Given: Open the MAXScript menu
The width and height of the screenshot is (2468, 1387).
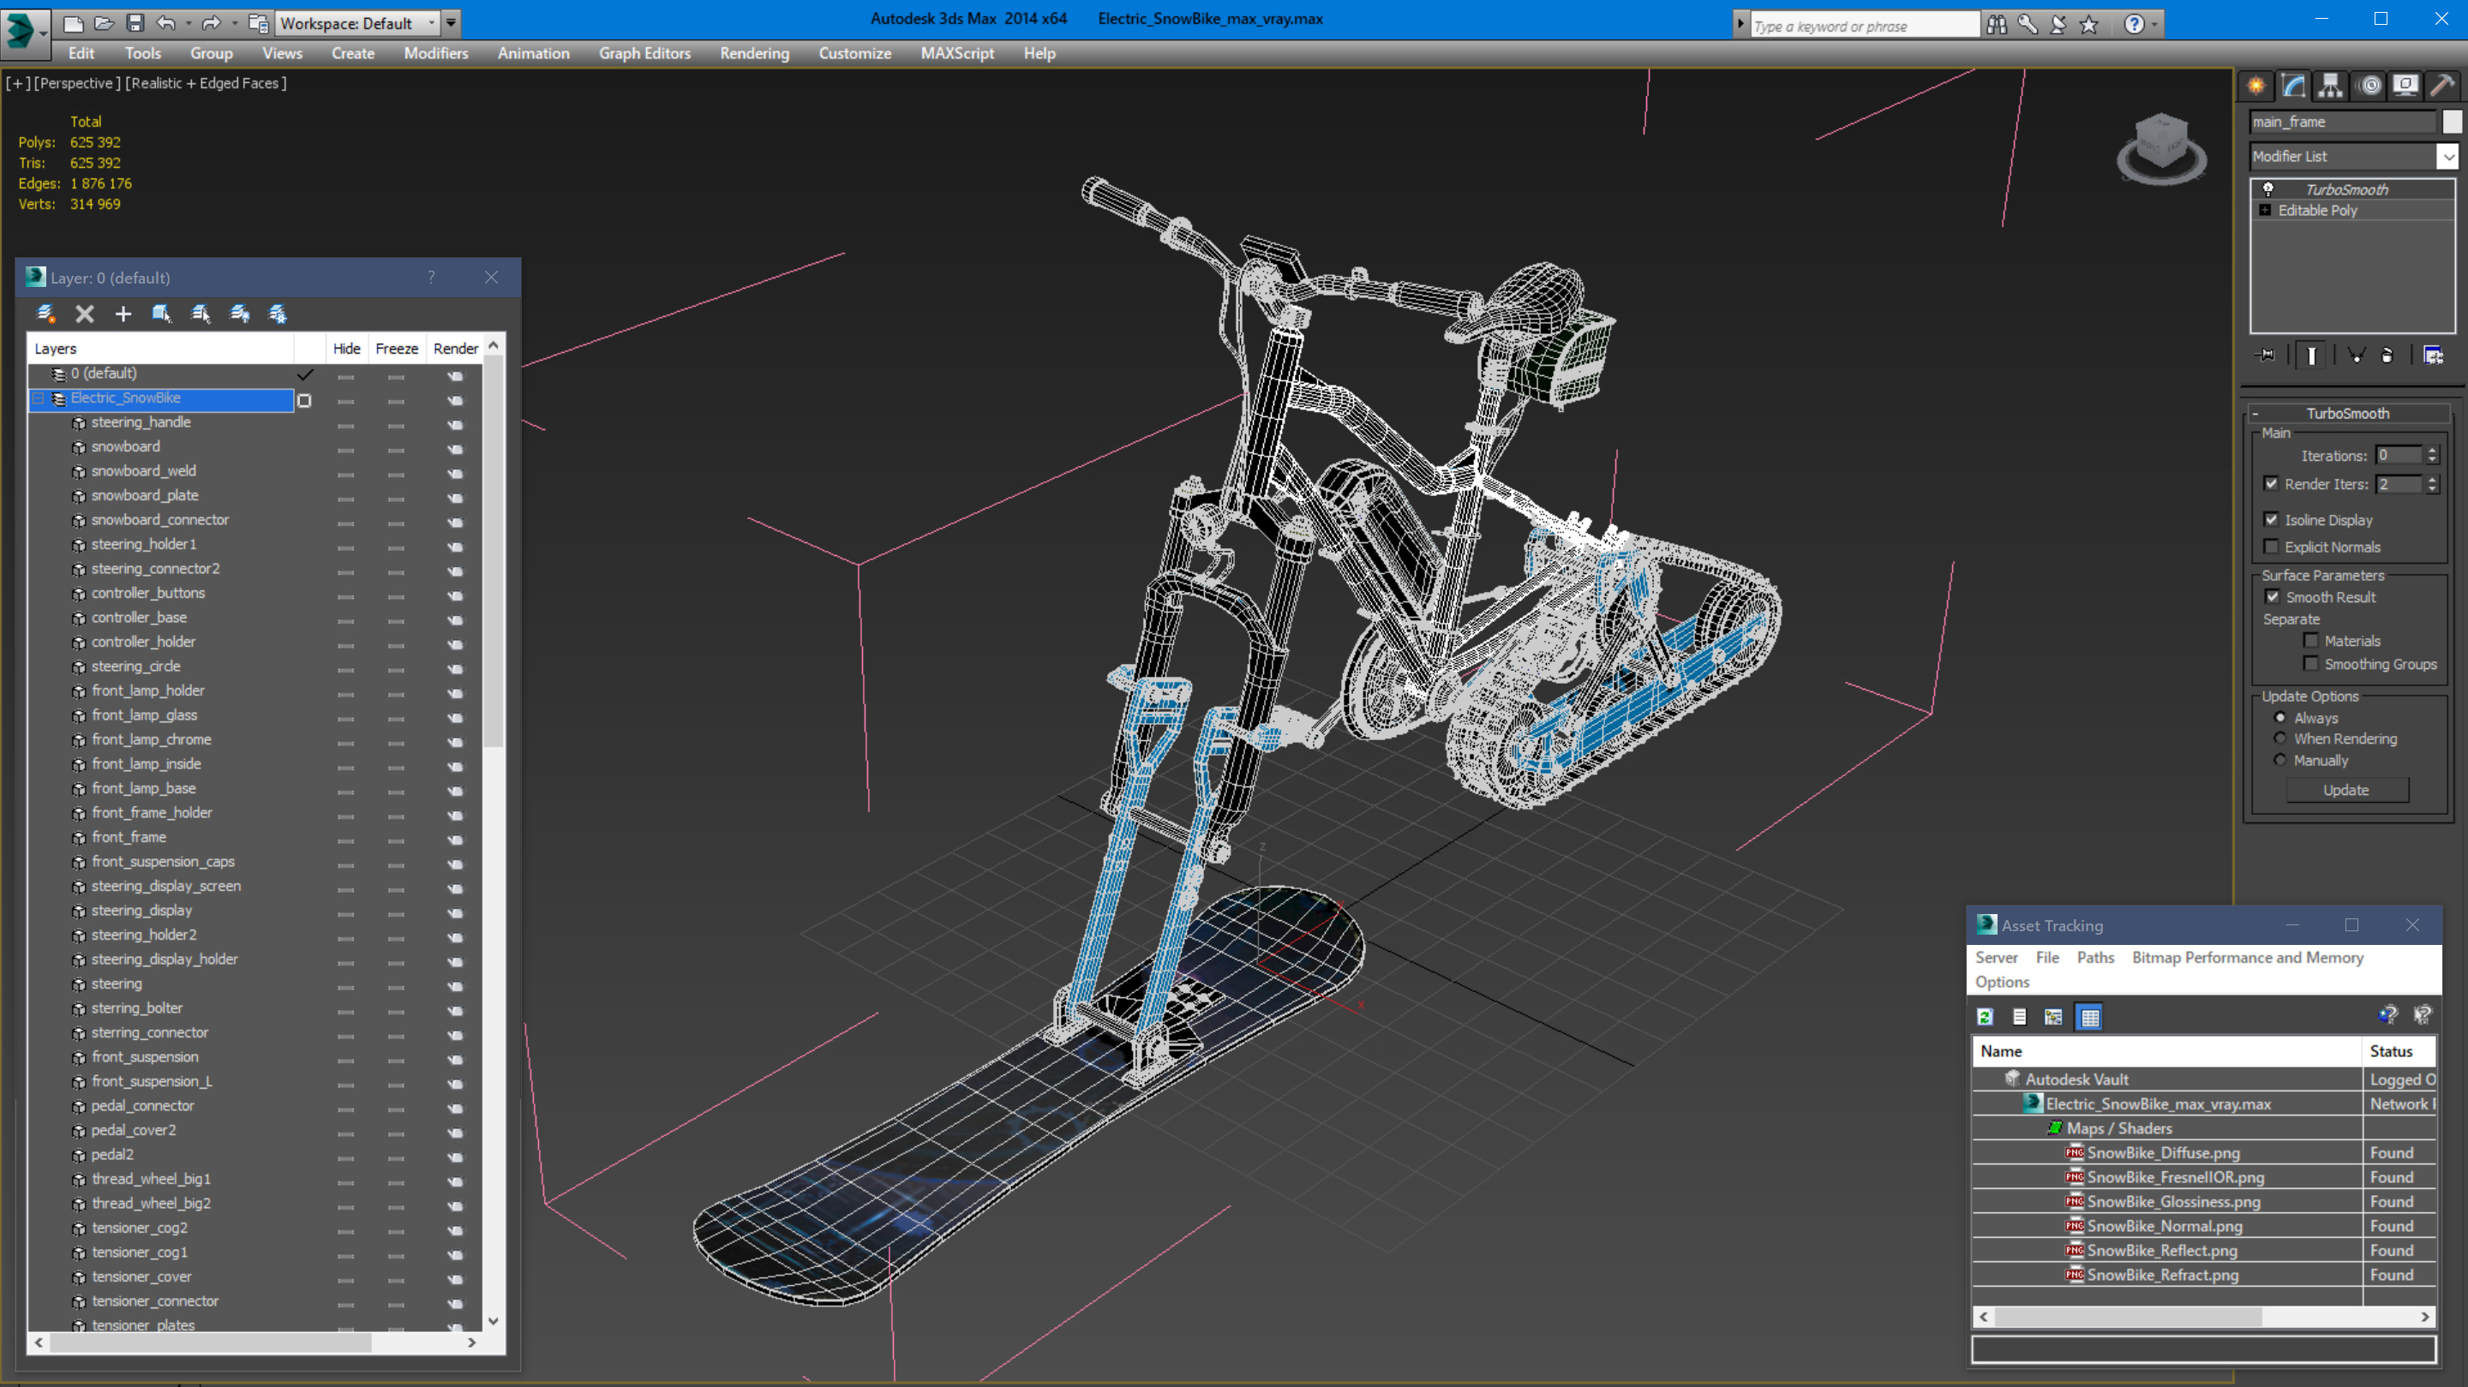Looking at the screenshot, I should (957, 54).
